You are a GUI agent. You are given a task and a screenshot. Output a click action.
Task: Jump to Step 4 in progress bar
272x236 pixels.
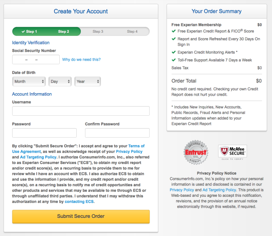click(x=132, y=32)
